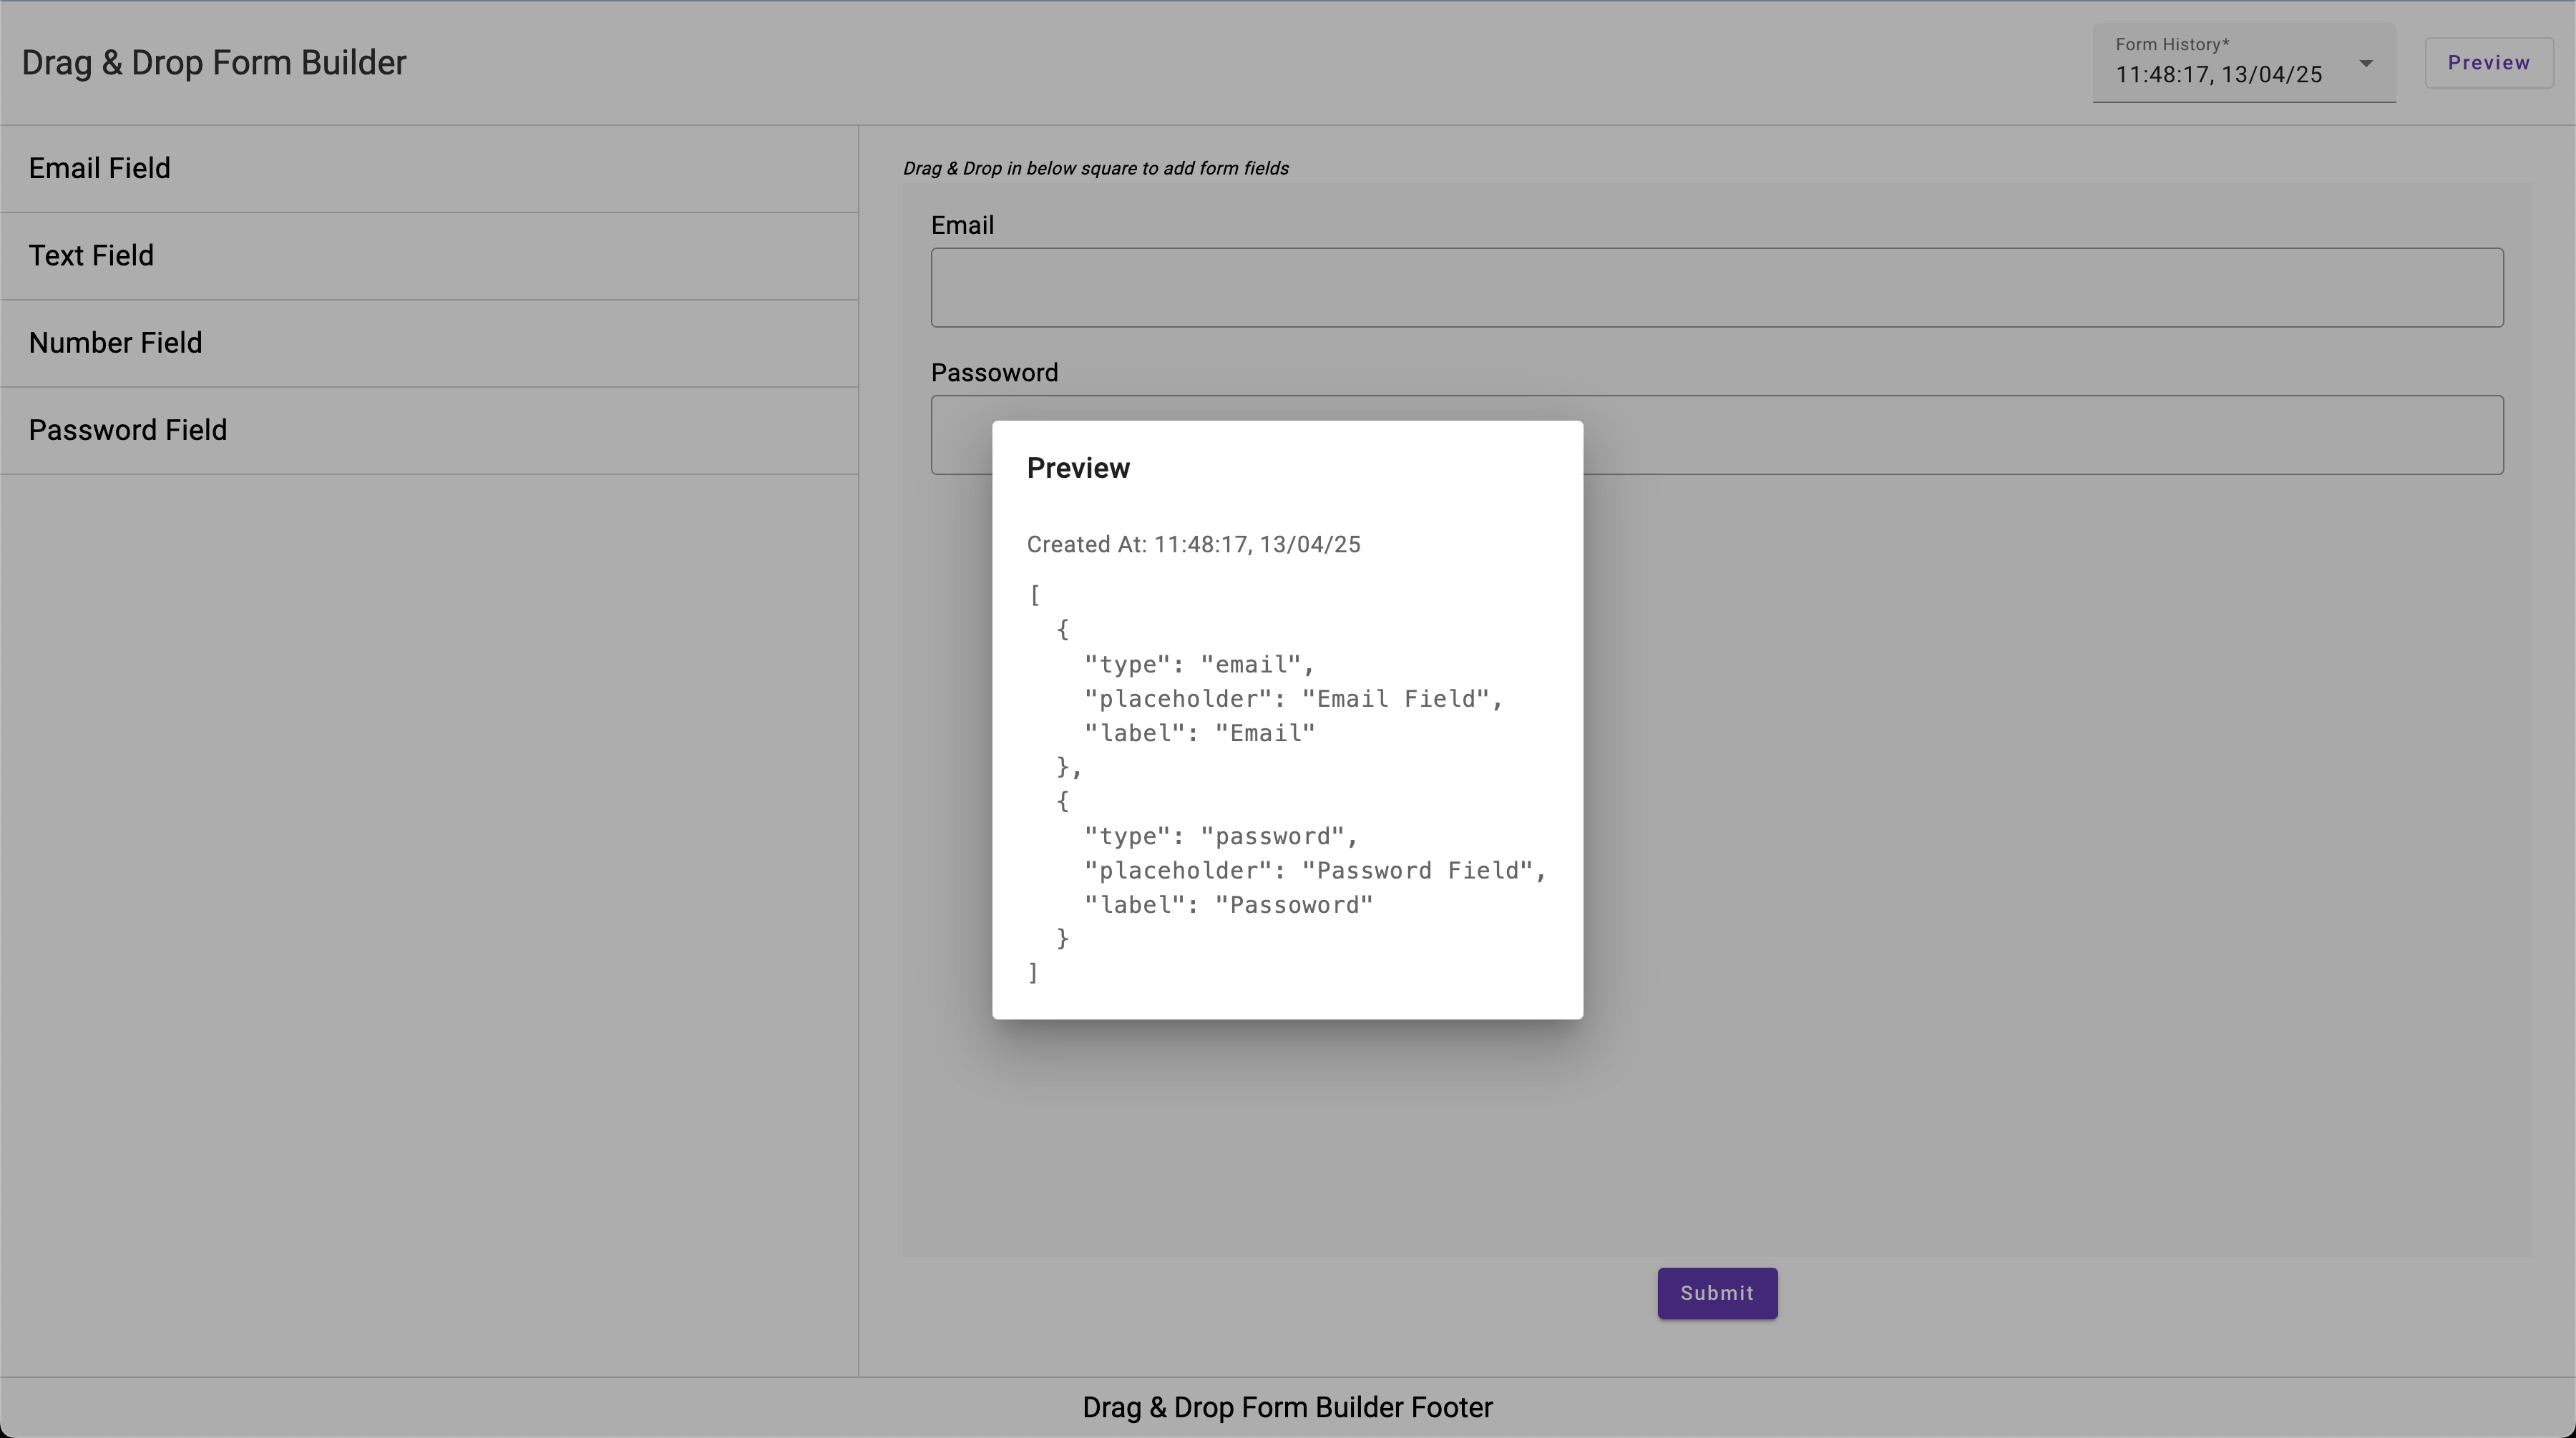Screen dimensions: 2576x1438
Task: Select Email Field from the sidebar
Action: coord(99,167)
